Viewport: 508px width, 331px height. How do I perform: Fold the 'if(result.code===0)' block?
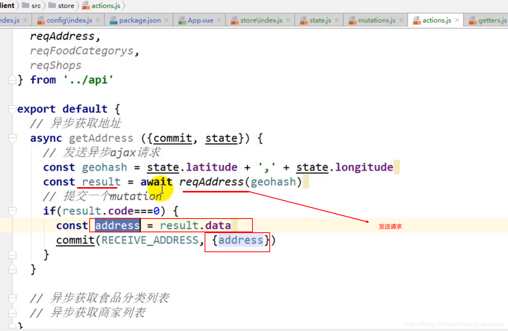tap(12, 211)
